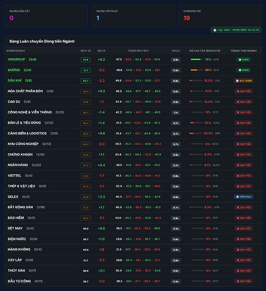Open the NHÓM HỒI PHỤC summary card

coord(133,16)
